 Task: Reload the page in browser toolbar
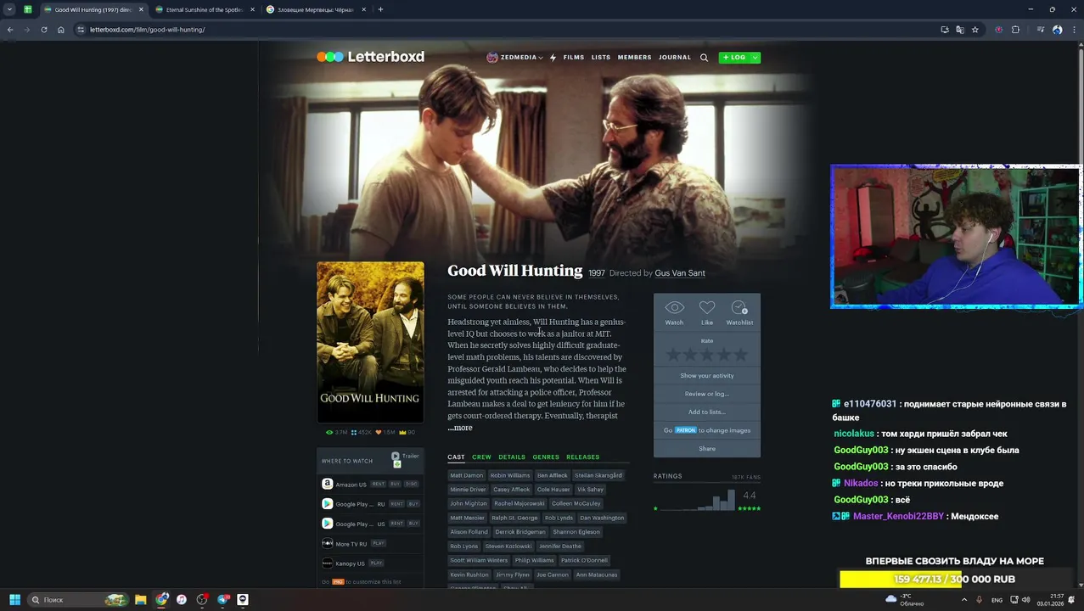(x=44, y=30)
